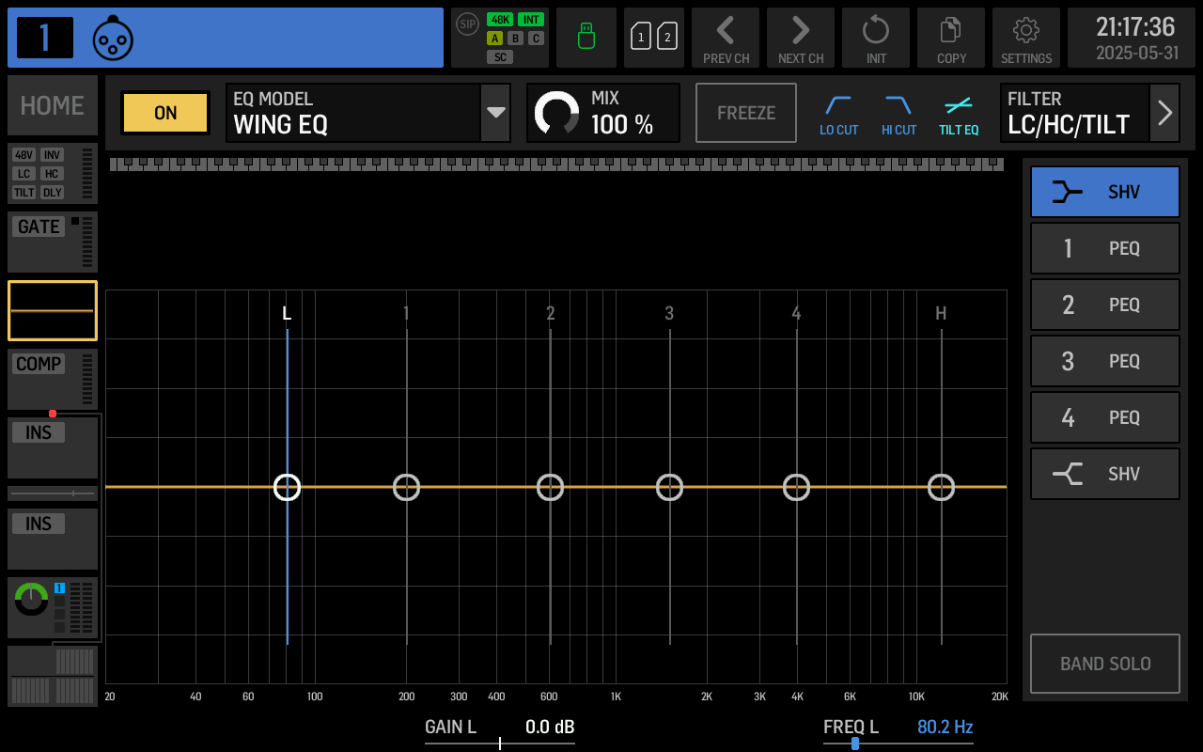The width and height of the screenshot is (1203, 752).
Task: Click the L band handle on the EQ curve
Action: pos(287,487)
